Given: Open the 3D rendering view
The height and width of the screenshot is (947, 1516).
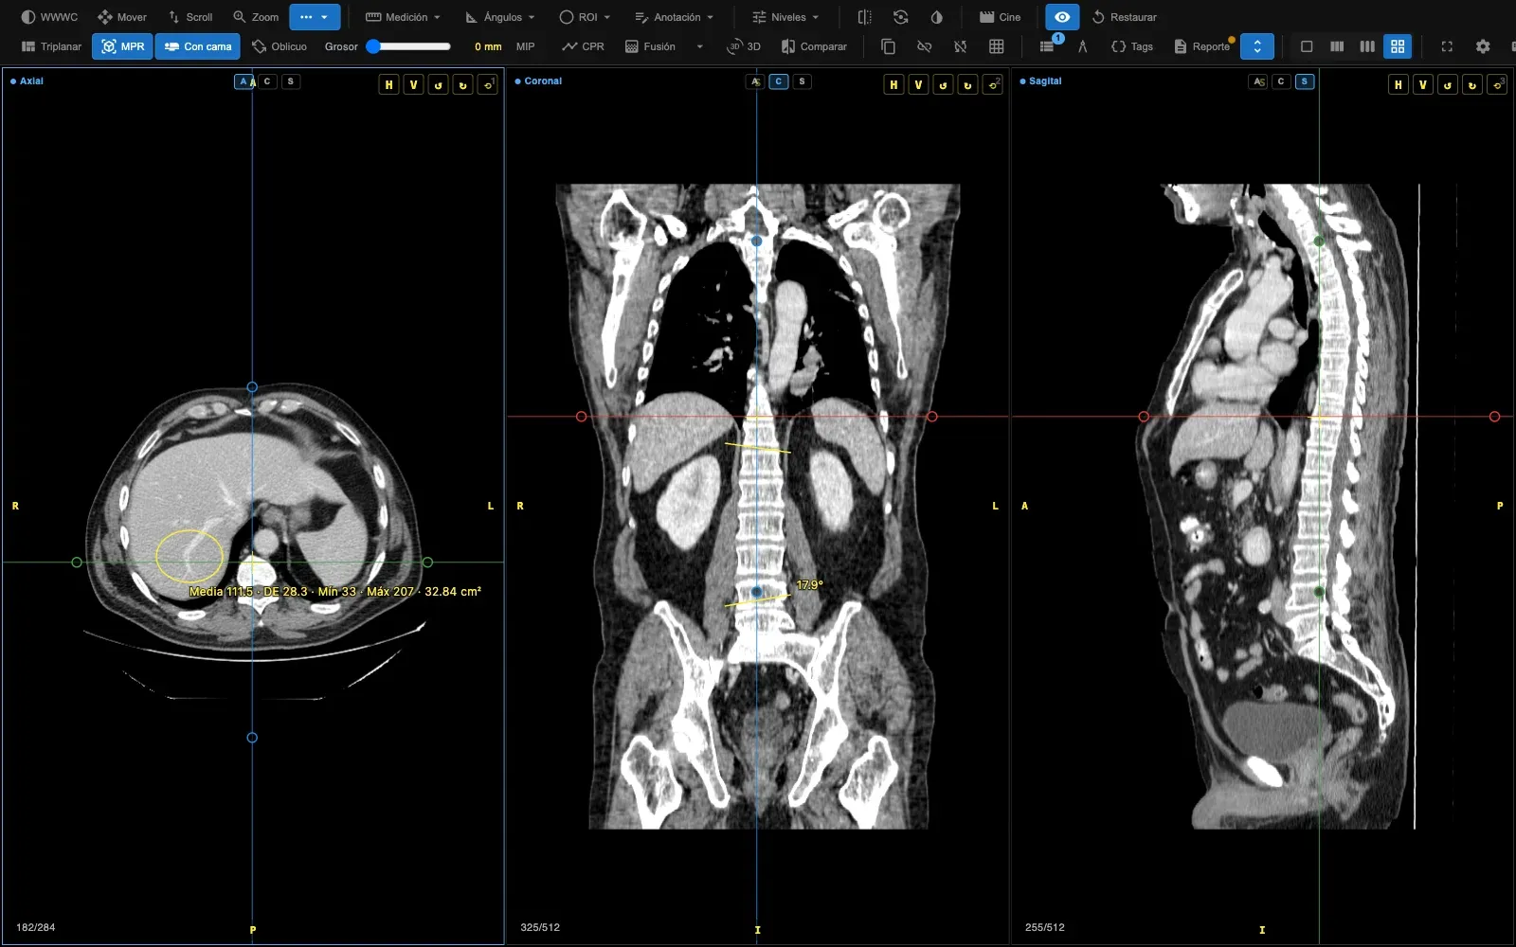Looking at the screenshot, I should click(744, 46).
